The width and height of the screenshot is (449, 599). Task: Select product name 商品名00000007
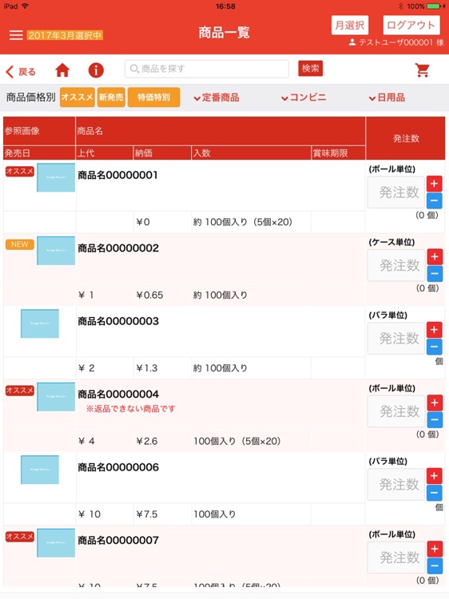[x=118, y=540]
